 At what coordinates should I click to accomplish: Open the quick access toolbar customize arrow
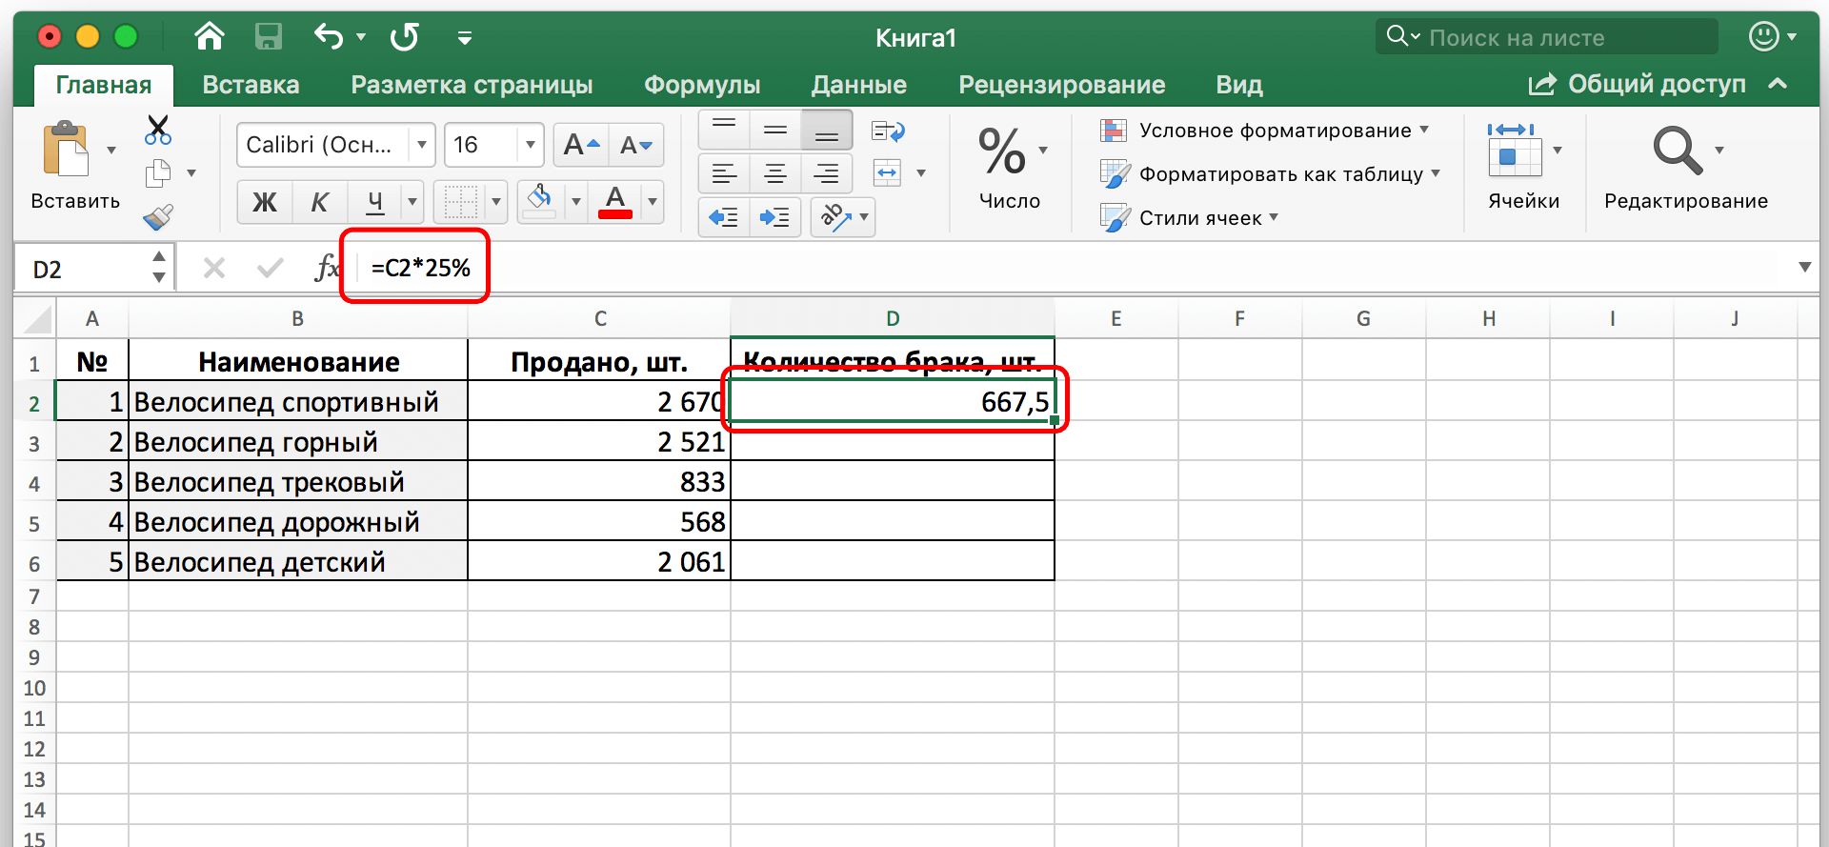point(465,38)
